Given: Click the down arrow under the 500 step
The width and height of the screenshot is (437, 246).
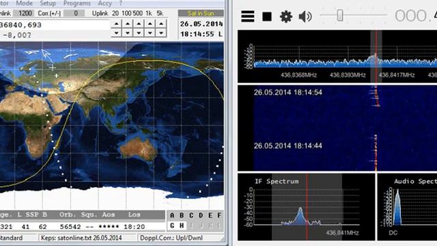Looking at the screenshot, I should pos(139,33).
